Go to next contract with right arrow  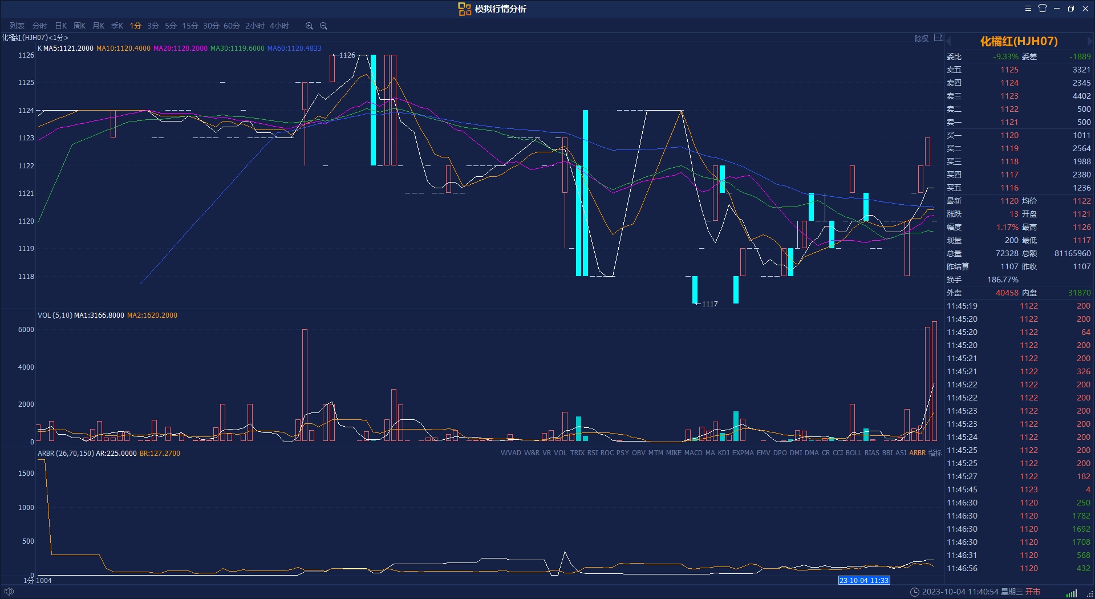pos(1090,41)
